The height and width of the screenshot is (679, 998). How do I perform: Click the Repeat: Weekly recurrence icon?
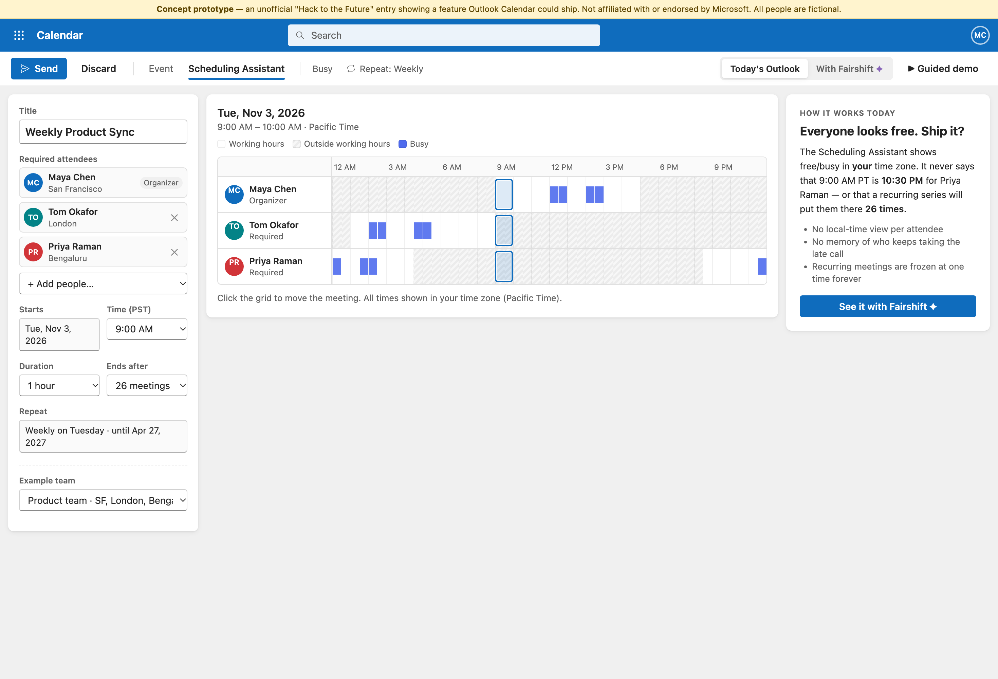(x=351, y=69)
